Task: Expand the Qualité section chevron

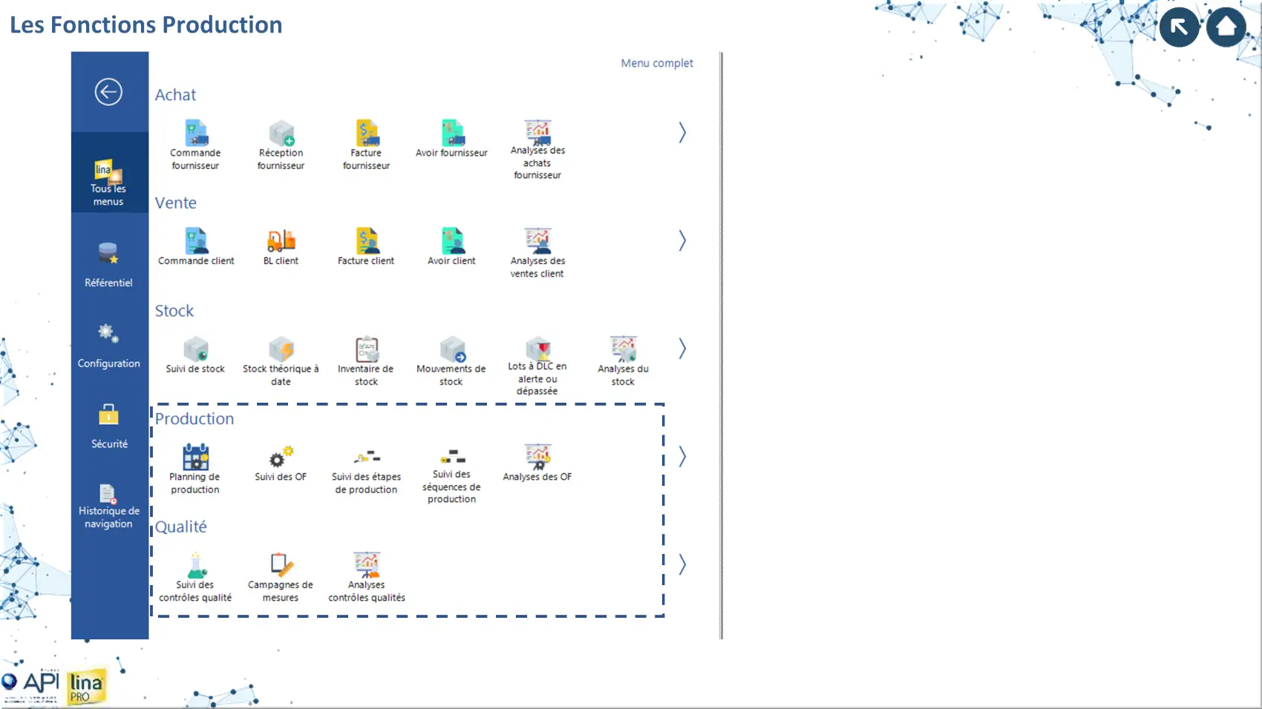Action: coord(681,565)
